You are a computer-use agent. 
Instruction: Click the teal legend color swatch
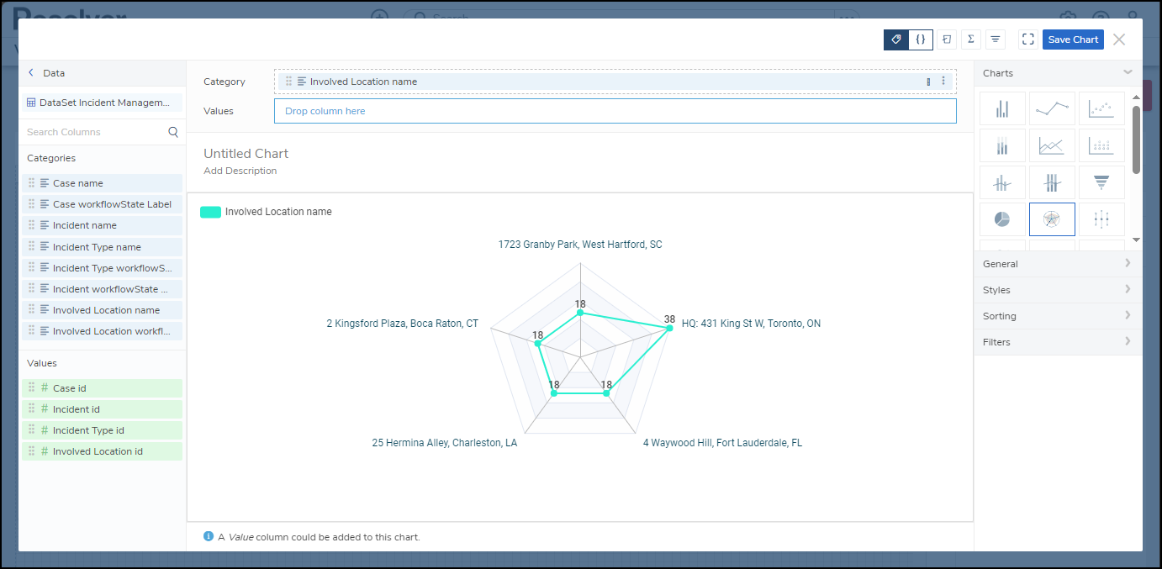210,212
